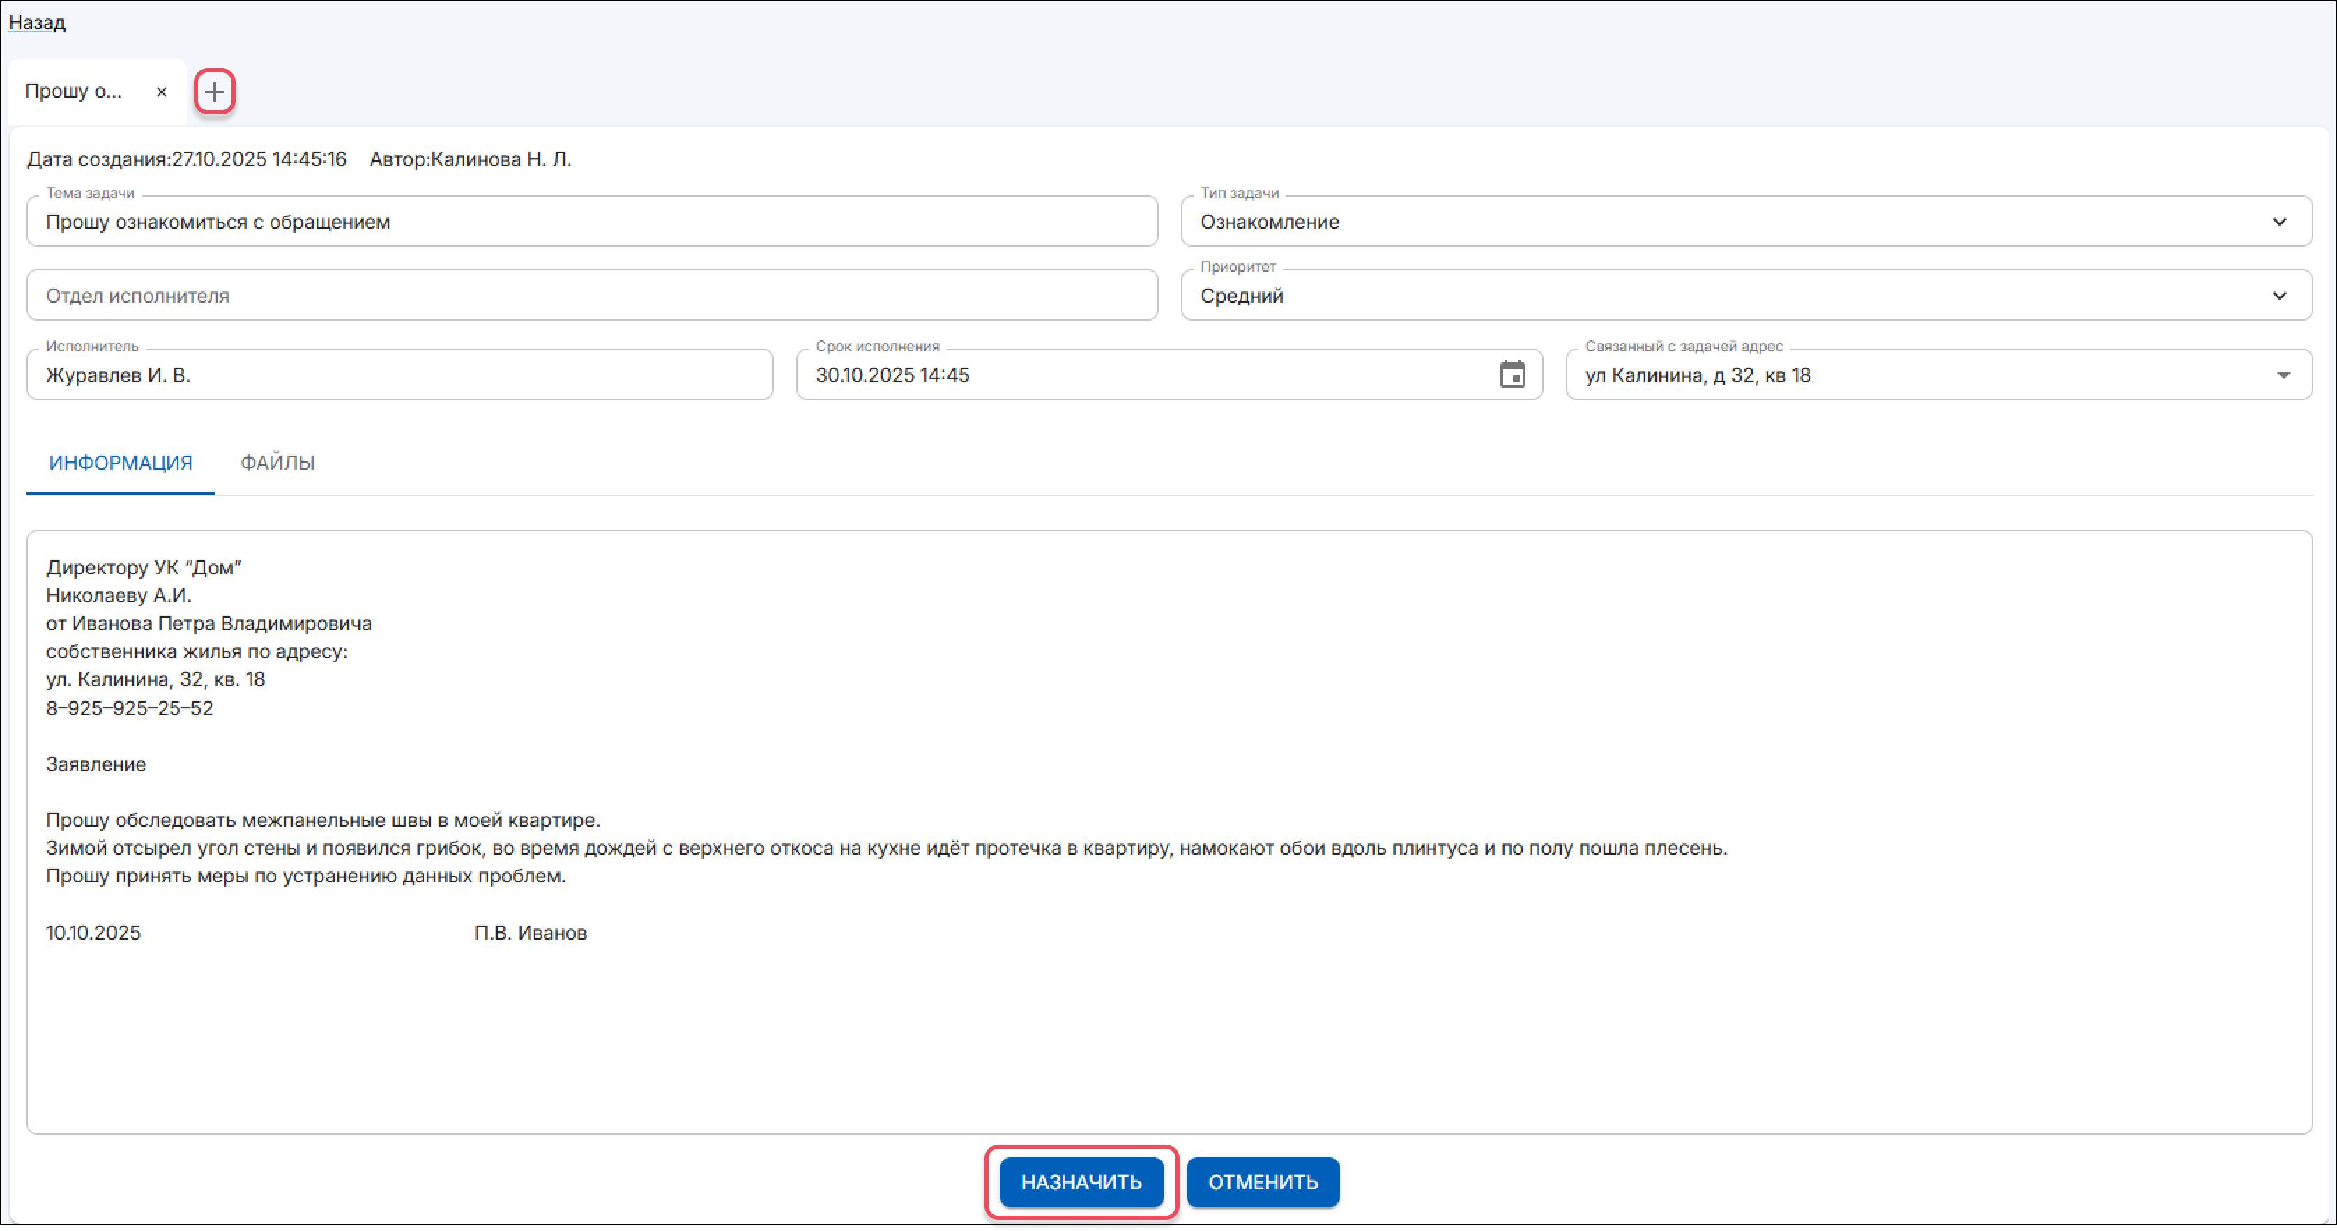Expand the 'Тип задачи' dropdown arrow
Screen dimensions: 2337x1231
[2279, 222]
